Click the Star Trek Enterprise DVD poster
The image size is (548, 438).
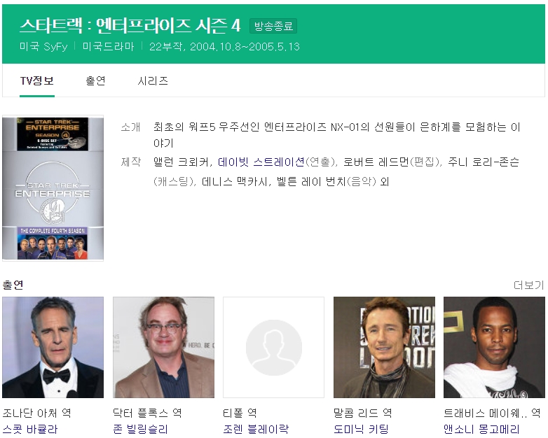pos(53,188)
